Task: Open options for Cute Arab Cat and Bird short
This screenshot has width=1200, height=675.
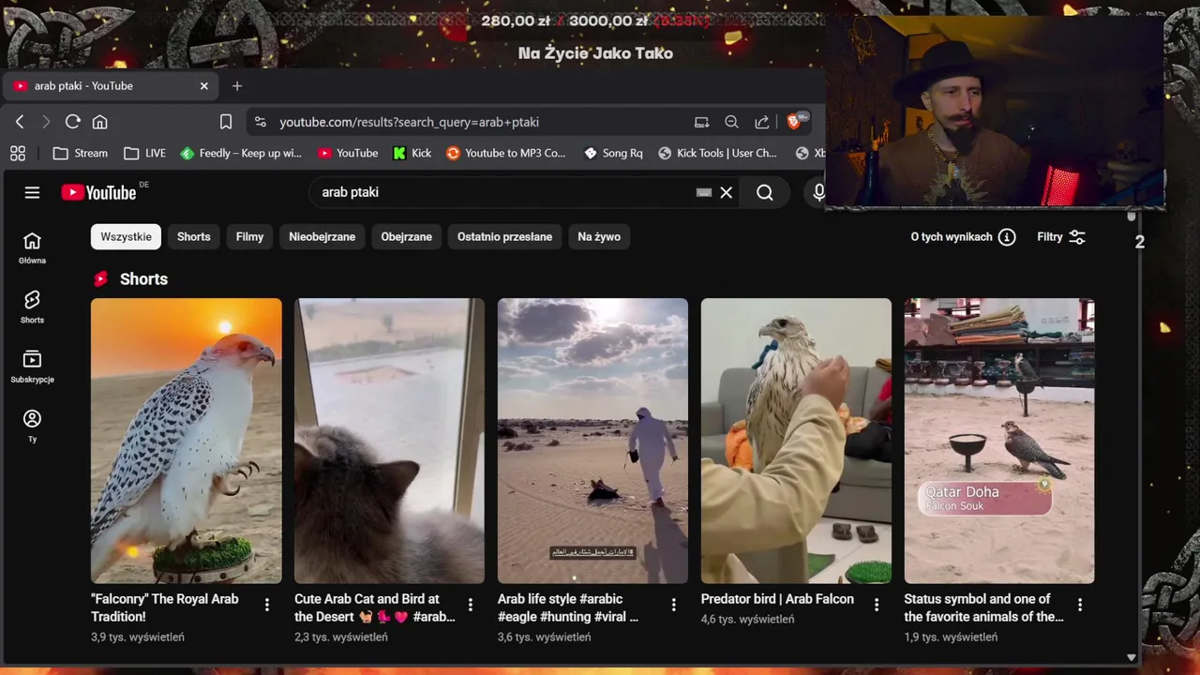Action: tap(471, 606)
